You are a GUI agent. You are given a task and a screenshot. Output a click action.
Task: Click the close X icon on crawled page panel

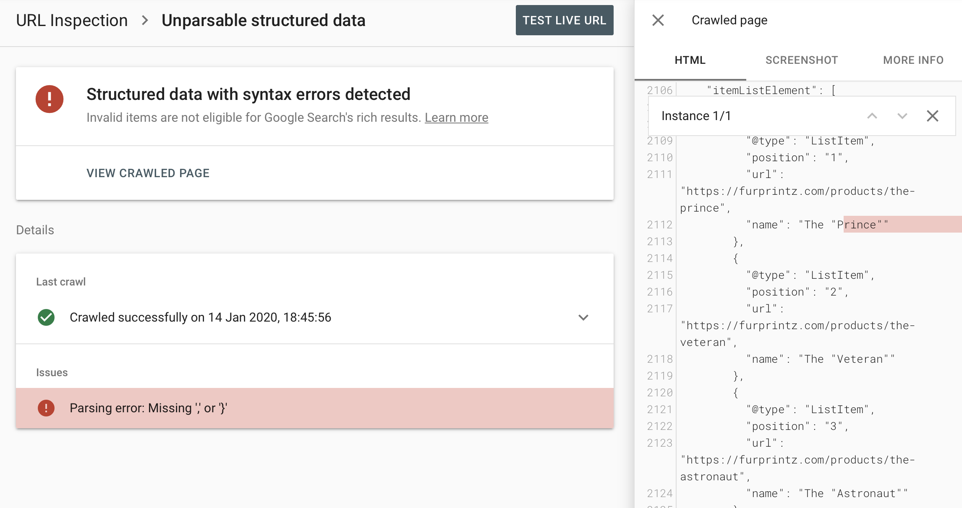(x=659, y=20)
